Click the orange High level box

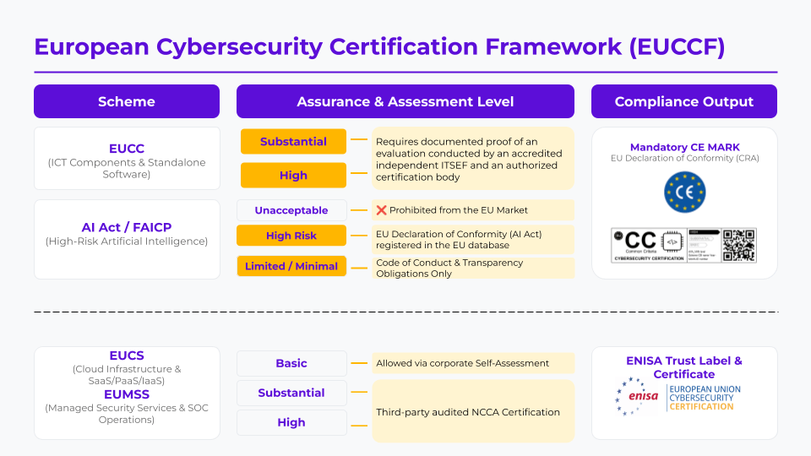pos(293,176)
